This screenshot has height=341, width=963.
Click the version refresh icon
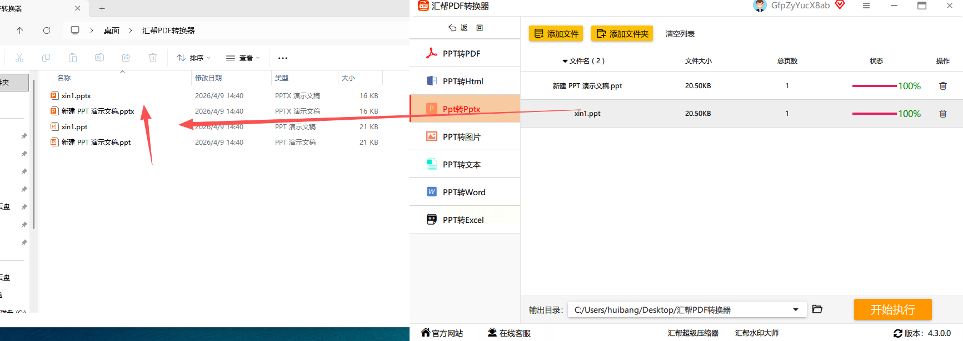point(898,333)
